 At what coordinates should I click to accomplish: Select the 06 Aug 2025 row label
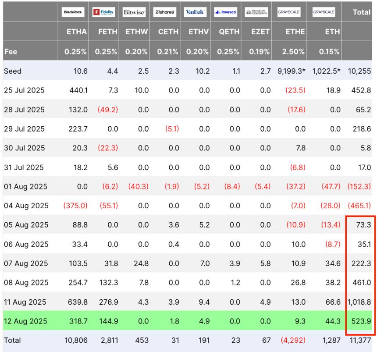26,245
